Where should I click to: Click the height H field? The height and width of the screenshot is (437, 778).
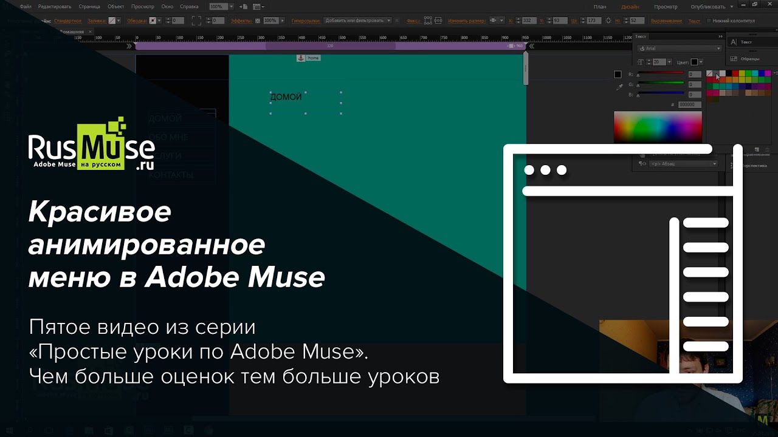point(636,21)
